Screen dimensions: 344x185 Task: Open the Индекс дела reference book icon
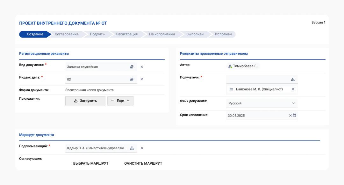point(132,79)
